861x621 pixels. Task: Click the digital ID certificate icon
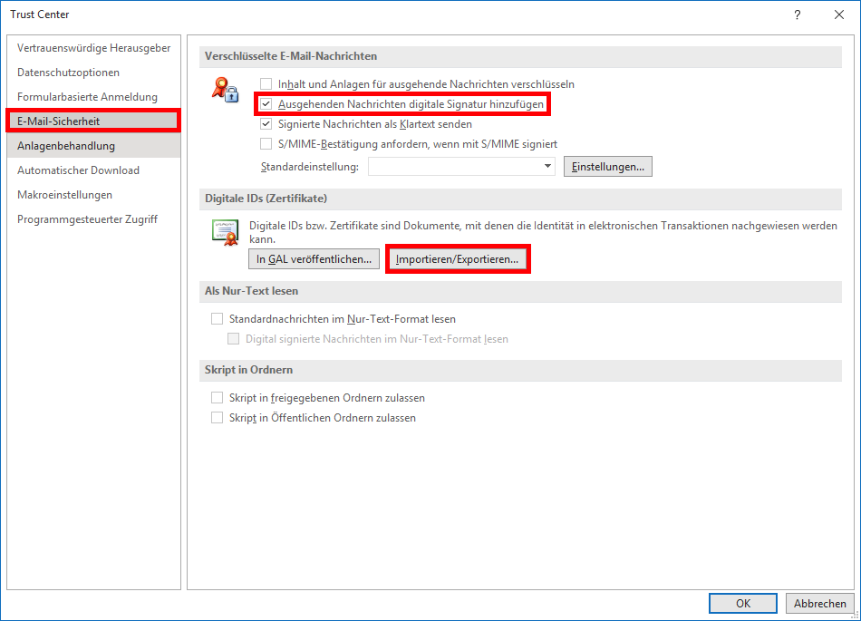click(225, 232)
